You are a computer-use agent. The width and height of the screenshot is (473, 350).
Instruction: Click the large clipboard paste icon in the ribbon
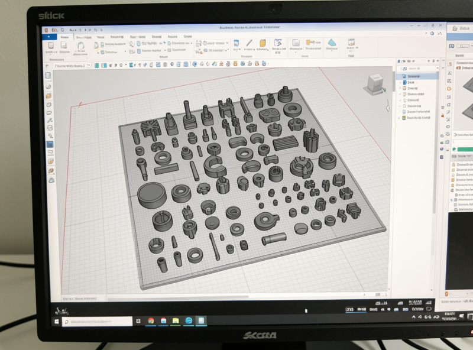tap(80, 46)
